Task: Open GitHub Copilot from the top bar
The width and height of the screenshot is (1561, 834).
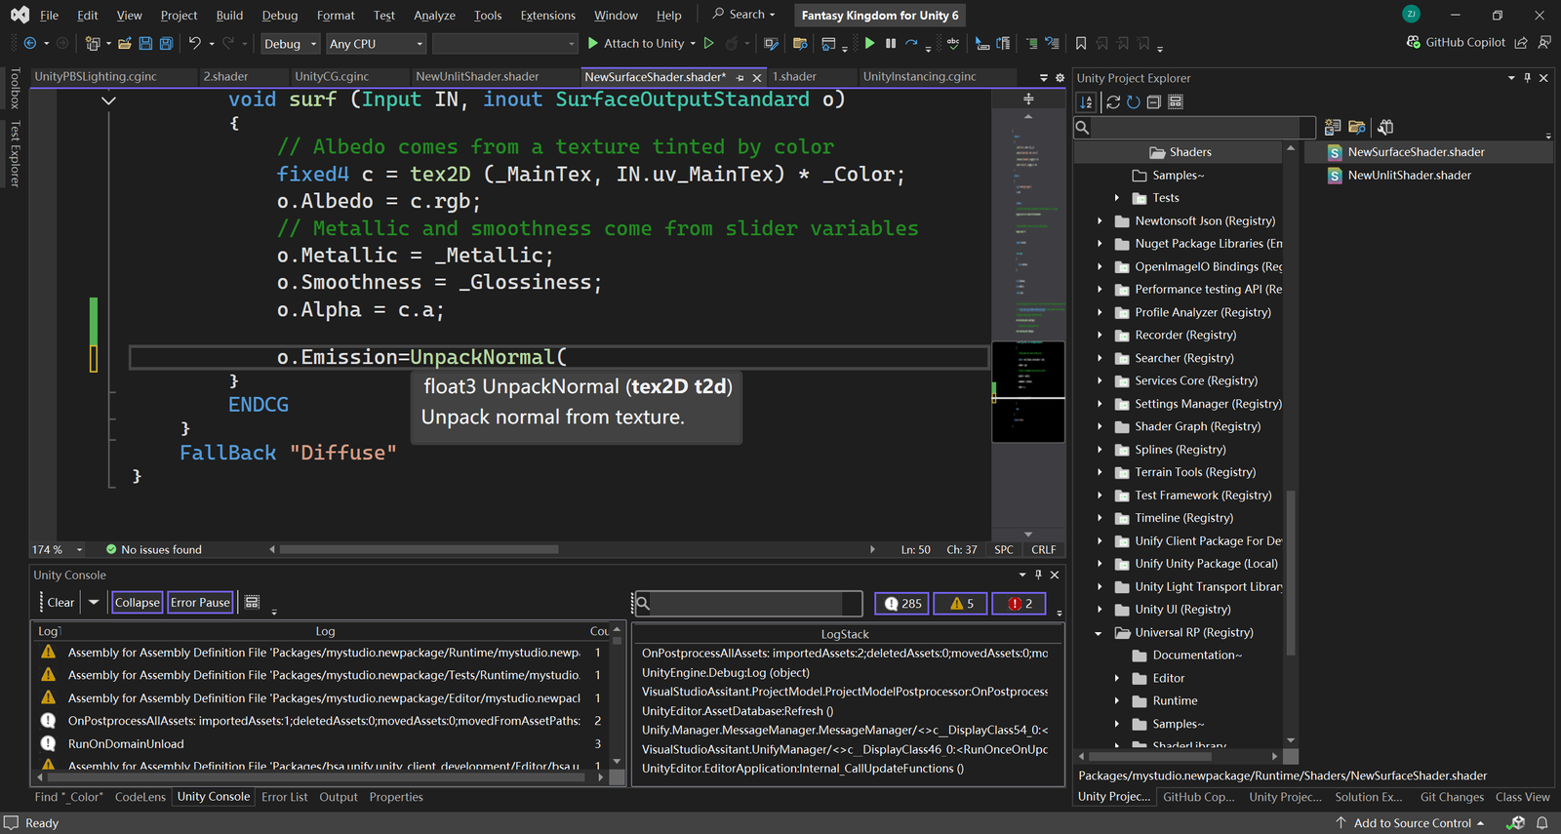Action: [x=1456, y=43]
